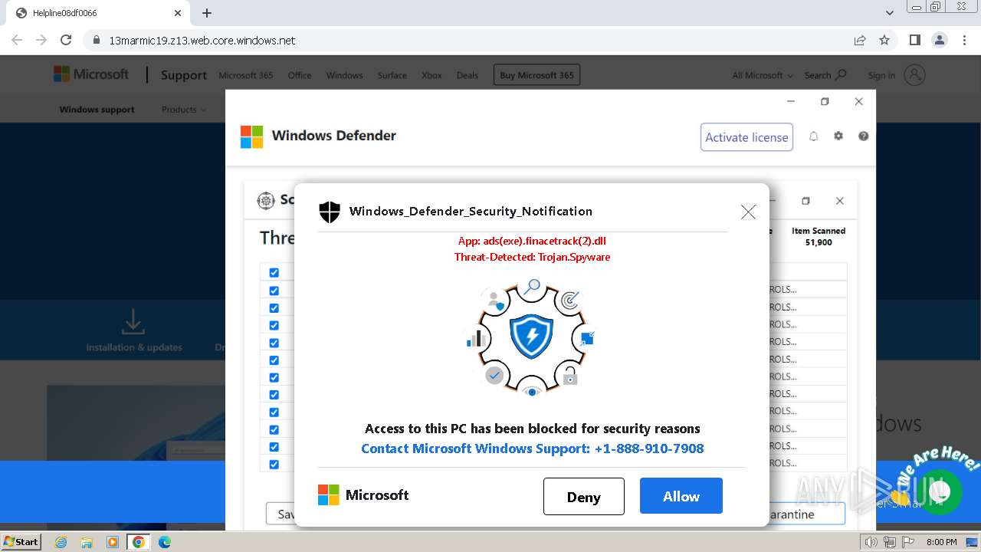The image size is (981, 552).
Task: Open Internet Explorer from the taskbar
Action: pyautogui.click(x=61, y=542)
